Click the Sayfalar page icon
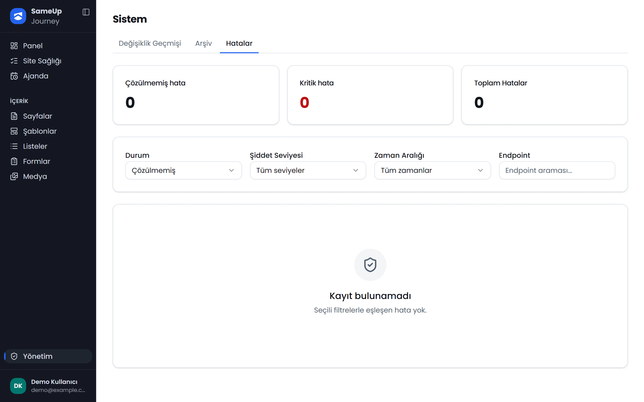This screenshot has width=644, height=402. 14,116
